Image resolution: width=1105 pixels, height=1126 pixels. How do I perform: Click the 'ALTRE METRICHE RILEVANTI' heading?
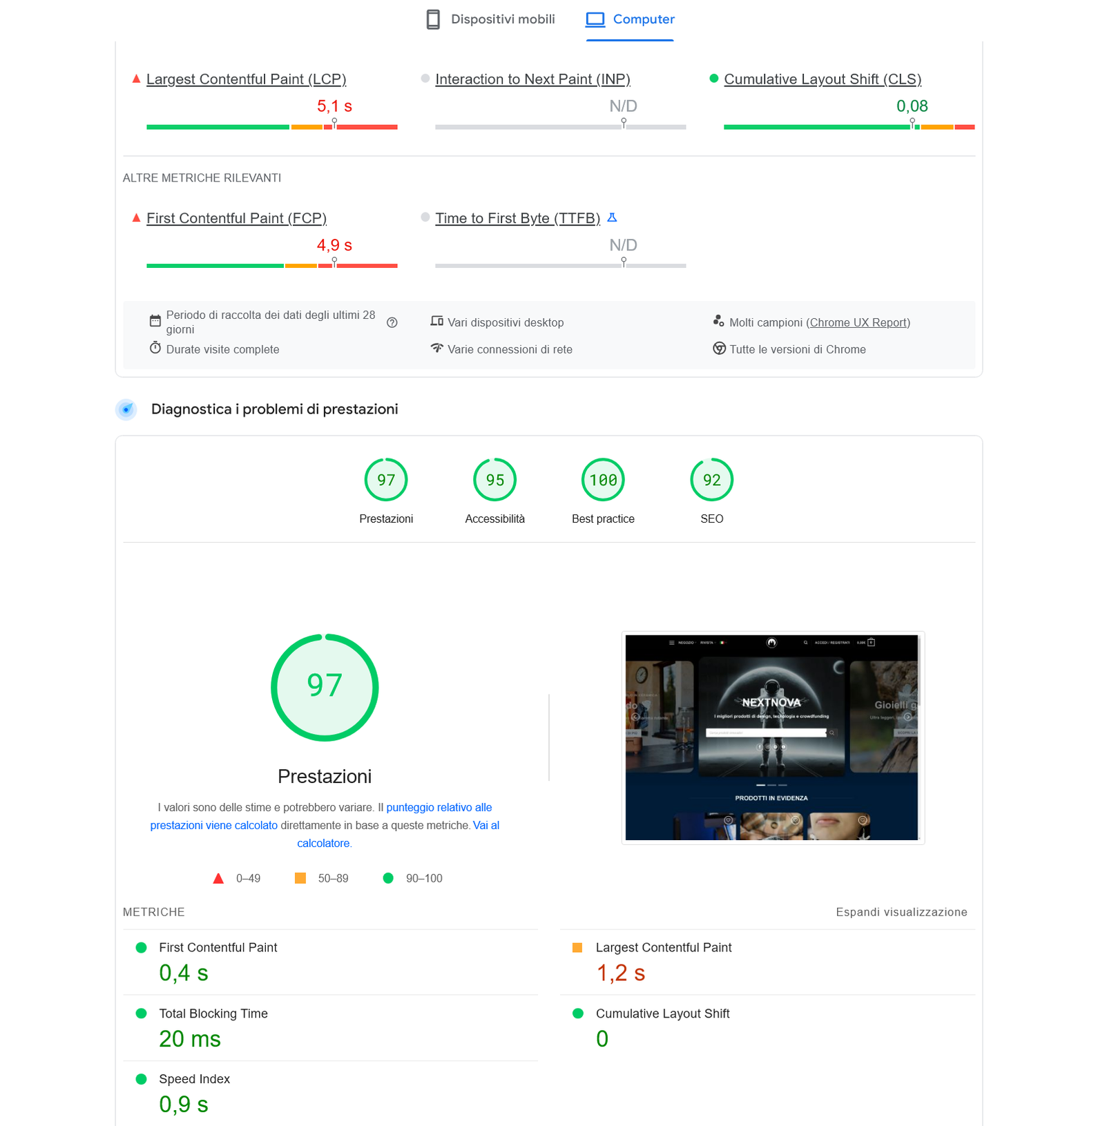[x=202, y=178]
